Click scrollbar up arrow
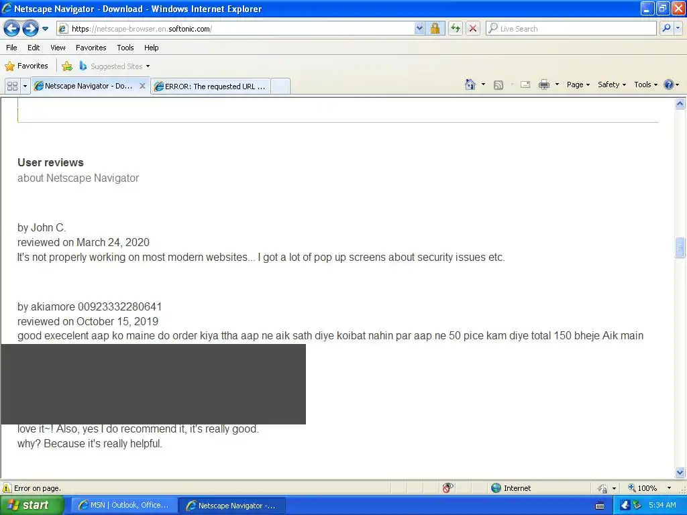This screenshot has height=515, width=687. click(x=680, y=104)
